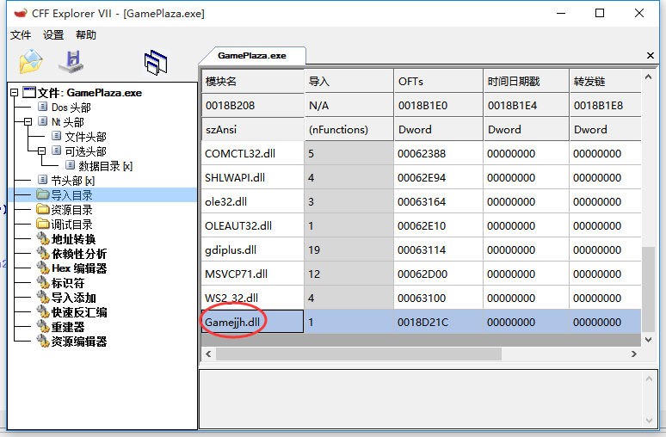Open the Hex 编辑器 tool
666x437 pixels.
79,269
